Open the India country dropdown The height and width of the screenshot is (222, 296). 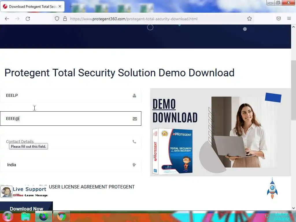click(x=71, y=165)
